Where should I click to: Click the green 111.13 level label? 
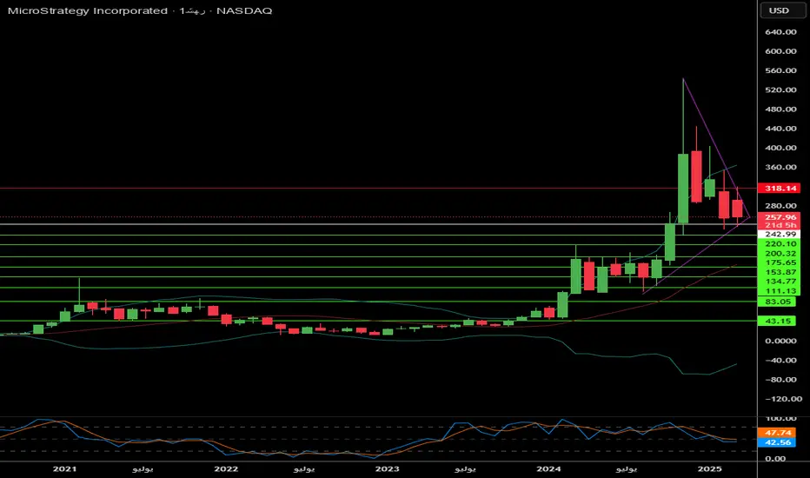click(x=779, y=291)
